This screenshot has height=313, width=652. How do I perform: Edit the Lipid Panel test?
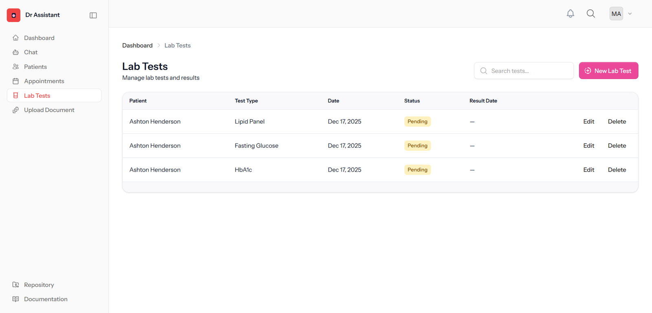[x=588, y=121]
